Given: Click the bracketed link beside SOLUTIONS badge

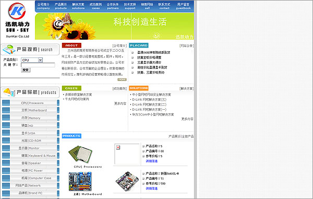Looking at the screenshot, I should 186,88.
